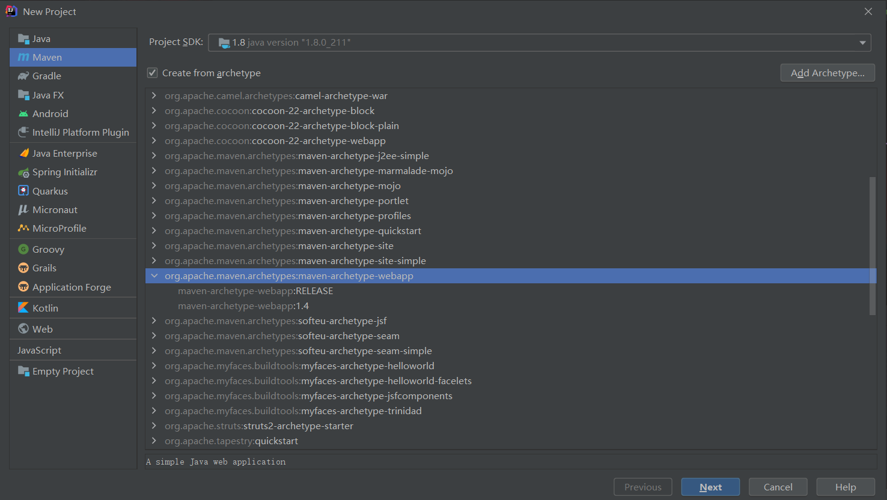Click the IntelliJ logo in title bar

click(11, 11)
